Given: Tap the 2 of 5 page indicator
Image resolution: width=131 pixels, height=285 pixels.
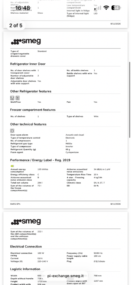Looking at the screenshot, I should pyautogui.click(x=16, y=25).
